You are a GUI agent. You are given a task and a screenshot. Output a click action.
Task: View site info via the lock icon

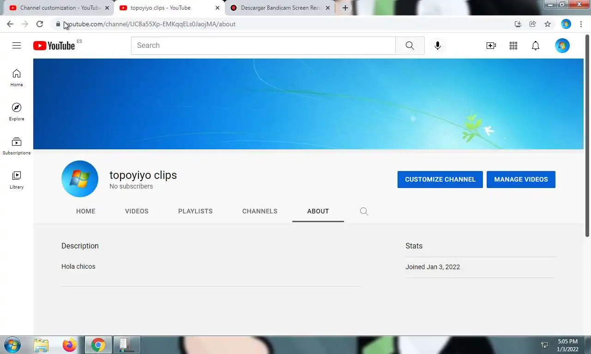[58, 24]
